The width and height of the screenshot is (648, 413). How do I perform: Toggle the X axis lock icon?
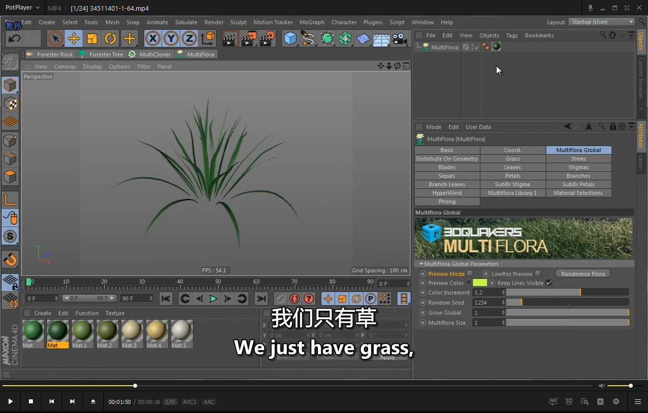pos(153,38)
